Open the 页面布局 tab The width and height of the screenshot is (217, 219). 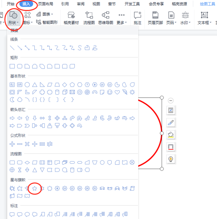coord(45,4)
